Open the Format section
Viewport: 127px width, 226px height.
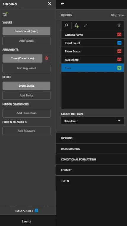pos(91,170)
